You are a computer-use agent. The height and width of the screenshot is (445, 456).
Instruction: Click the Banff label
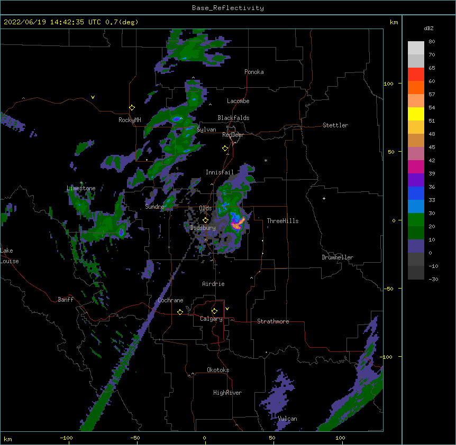click(66, 300)
